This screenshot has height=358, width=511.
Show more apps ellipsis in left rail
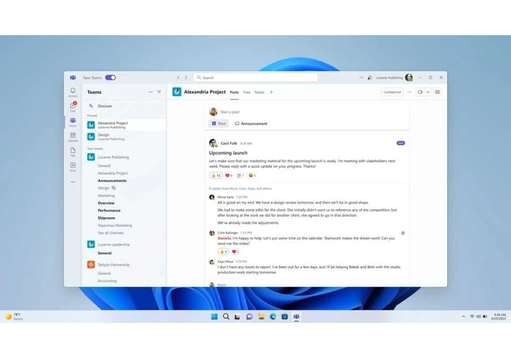click(73, 182)
